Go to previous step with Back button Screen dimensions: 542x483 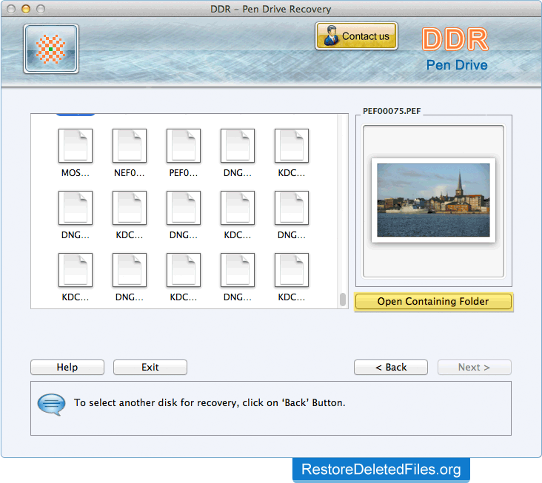point(391,368)
